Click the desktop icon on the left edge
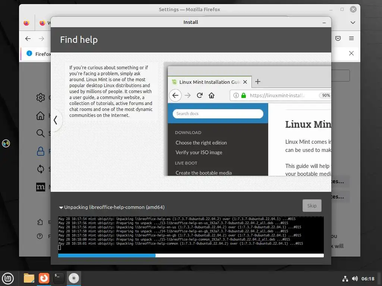Viewport: 382px width, 286px height. point(6,143)
